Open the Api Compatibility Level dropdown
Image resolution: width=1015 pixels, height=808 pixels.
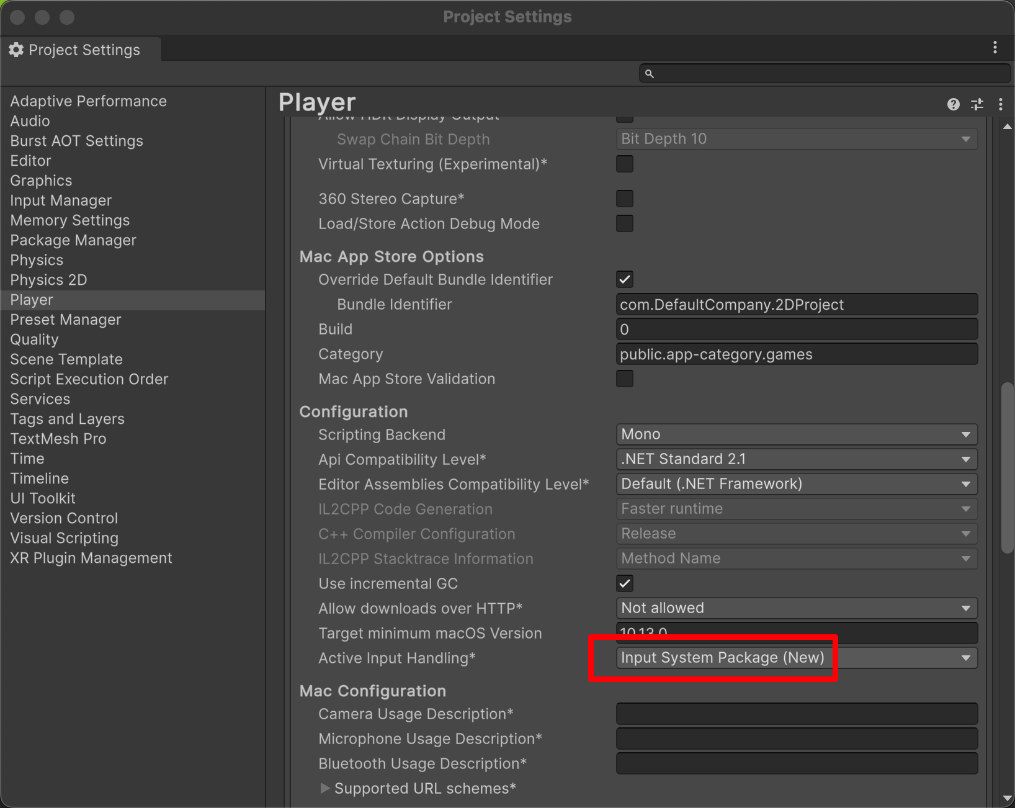tap(797, 459)
